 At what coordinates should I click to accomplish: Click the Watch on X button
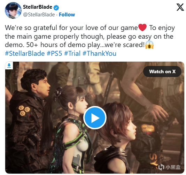pos(162,71)
